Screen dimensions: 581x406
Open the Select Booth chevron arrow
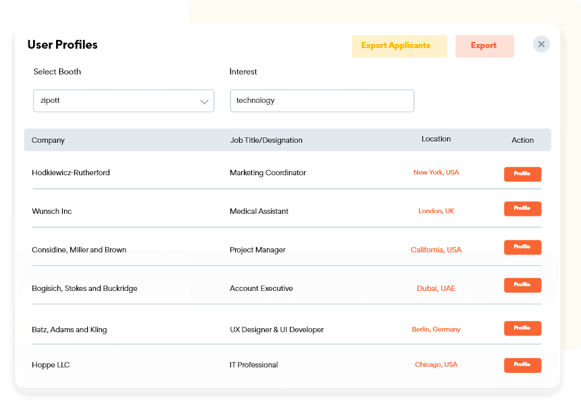coord(204,100)
